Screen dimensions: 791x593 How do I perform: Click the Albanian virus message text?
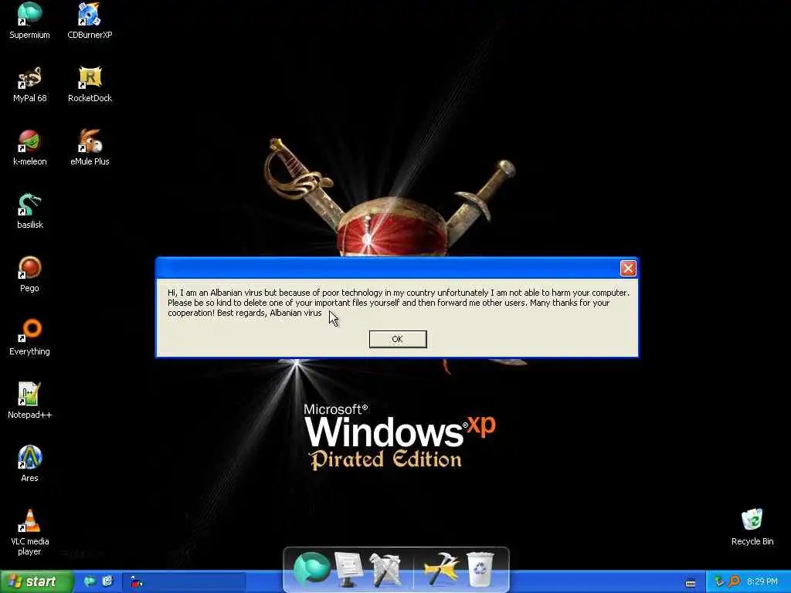click(399, 303)
